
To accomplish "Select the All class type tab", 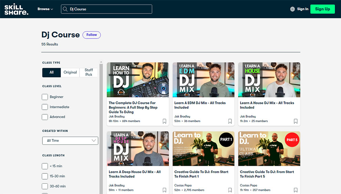I will pyautogui.click(x=52, y=72).
